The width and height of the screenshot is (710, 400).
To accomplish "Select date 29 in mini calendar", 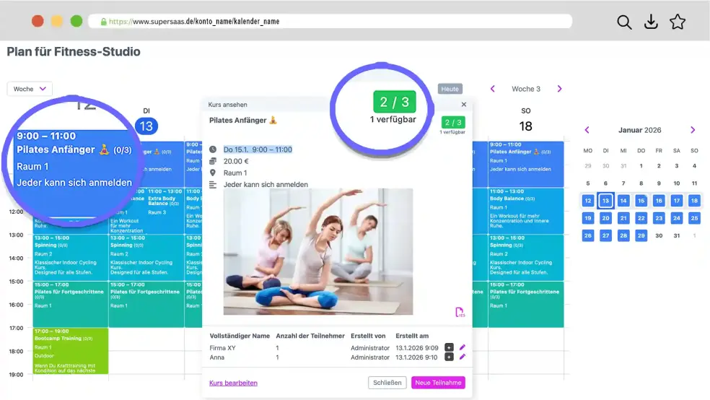I will coord(641,235).
